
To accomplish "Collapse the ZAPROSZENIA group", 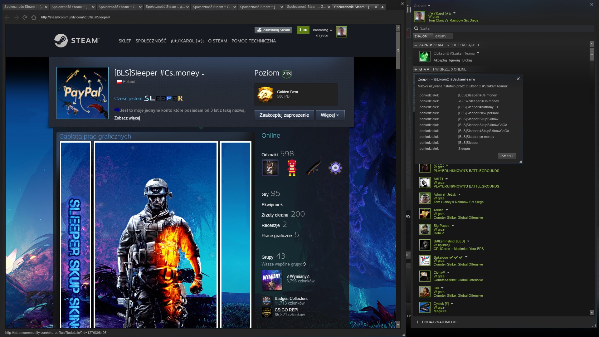I will pos(416,45).
